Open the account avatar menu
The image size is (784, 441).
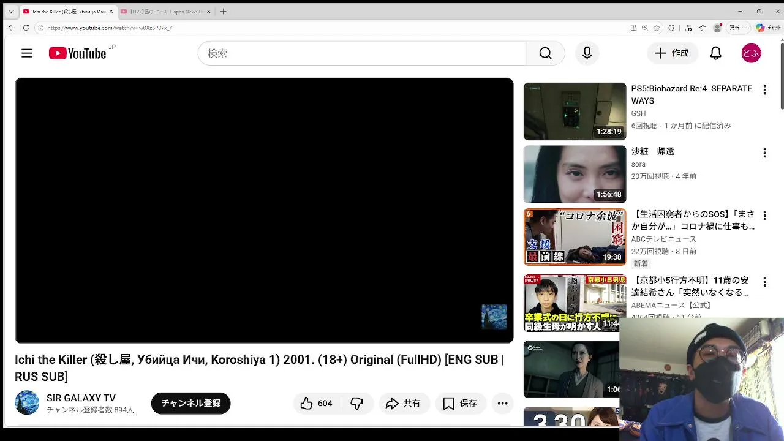click(751, 53)
